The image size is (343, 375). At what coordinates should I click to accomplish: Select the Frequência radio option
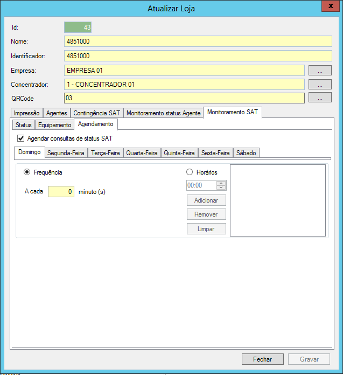(x=27, y=172)
